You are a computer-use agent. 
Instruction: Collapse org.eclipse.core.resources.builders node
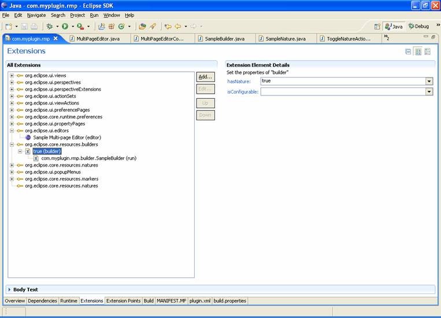[12, 145]
